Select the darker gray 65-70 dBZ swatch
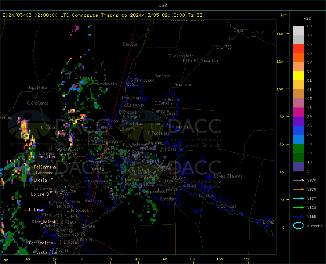Screen dimensions: 326x264 coord(298,40)
